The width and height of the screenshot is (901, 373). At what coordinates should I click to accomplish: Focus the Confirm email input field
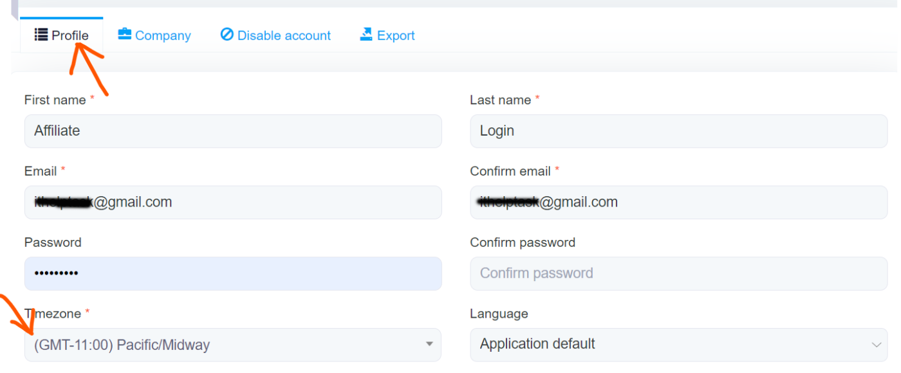pyautogui.click(x=678, y=203)
